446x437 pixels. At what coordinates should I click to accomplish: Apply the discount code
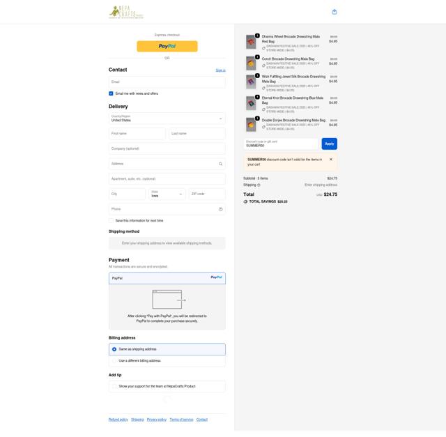(x=329, y=144)
